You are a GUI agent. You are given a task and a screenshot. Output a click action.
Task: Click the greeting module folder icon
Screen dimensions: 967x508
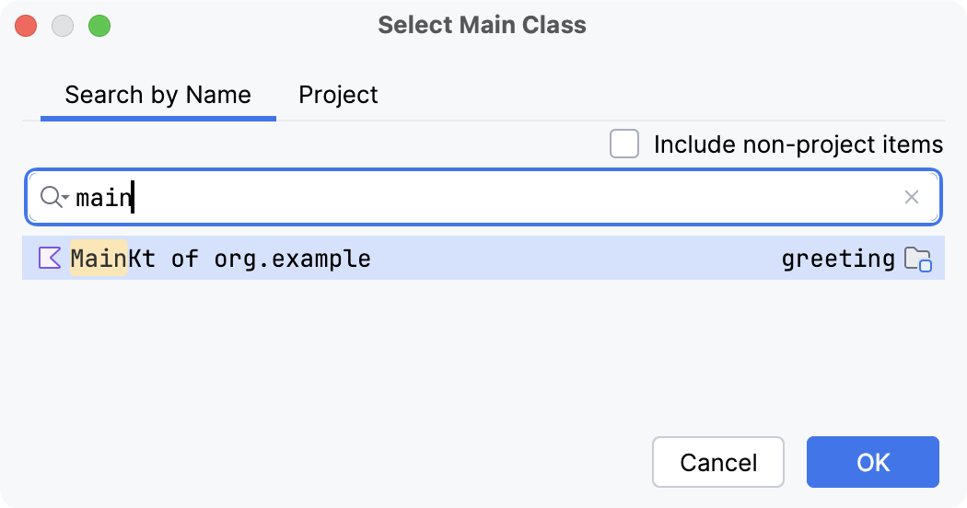(917, 259)
